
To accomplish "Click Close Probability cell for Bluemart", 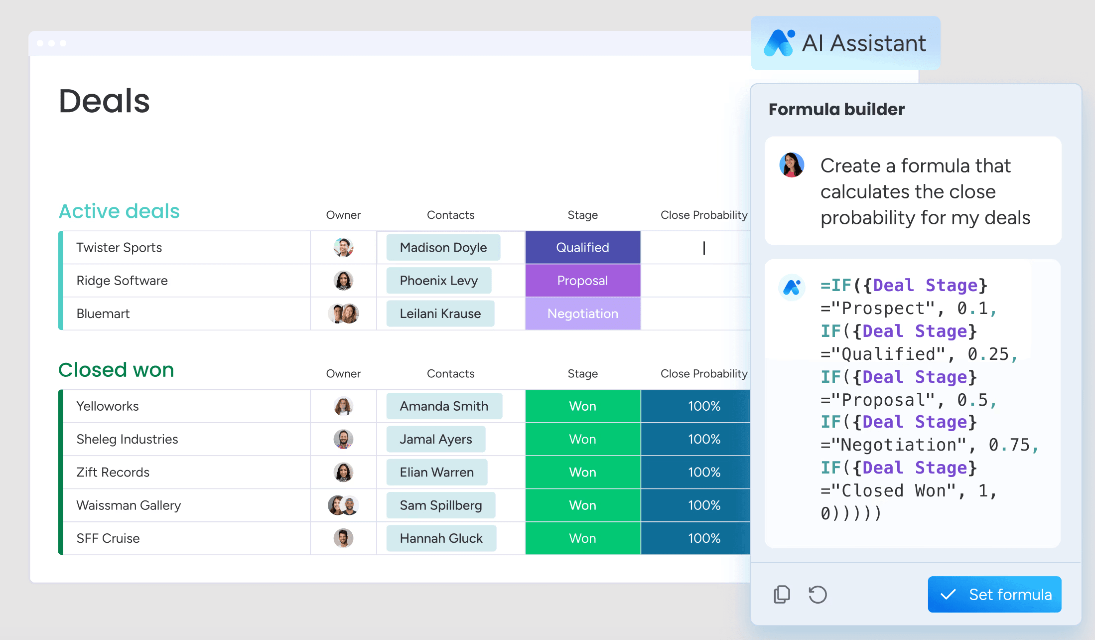I will (695, 314).
